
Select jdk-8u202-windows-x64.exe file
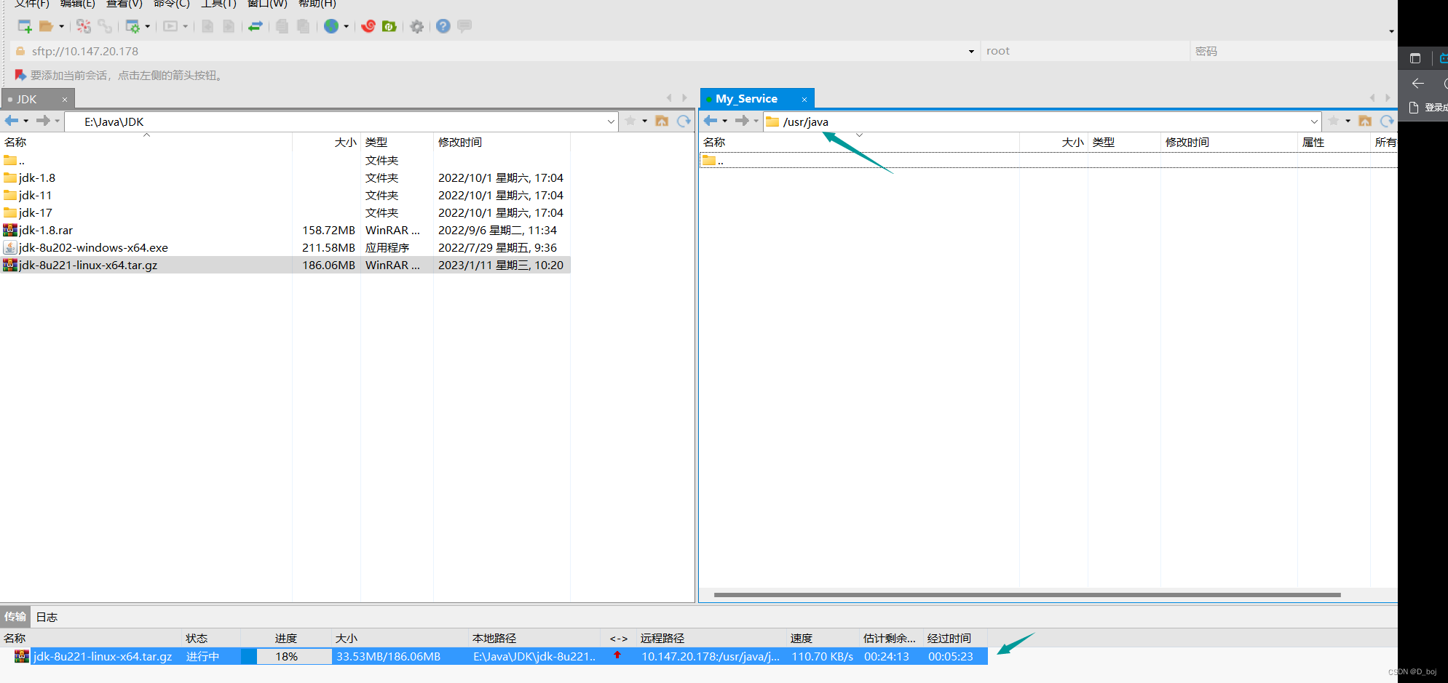(93, 247)
